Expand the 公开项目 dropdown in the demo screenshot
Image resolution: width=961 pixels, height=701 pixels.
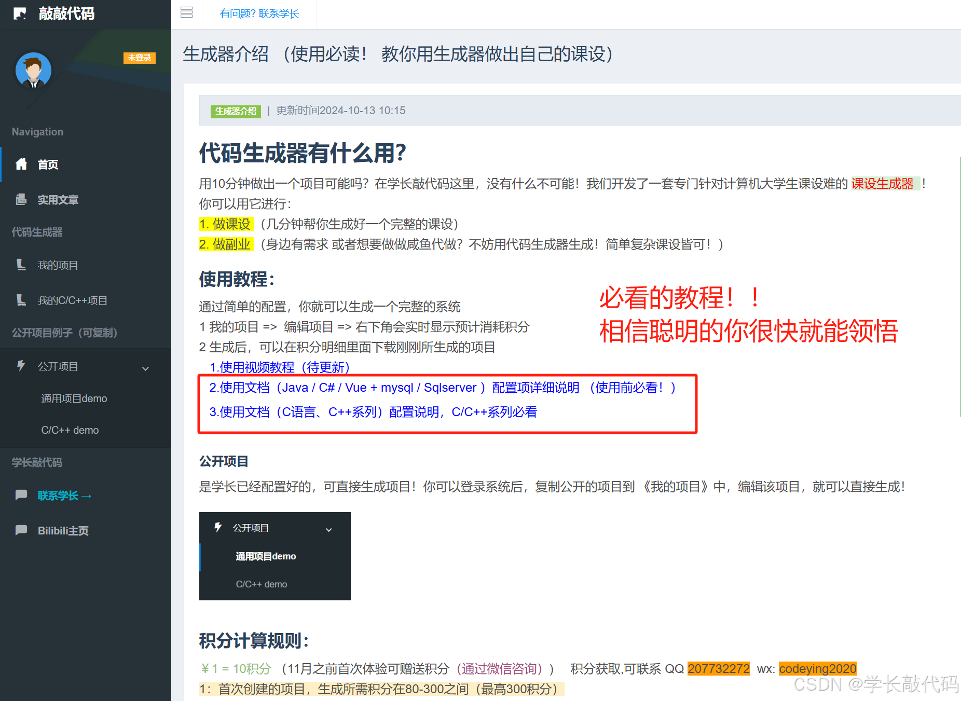[329, 530]
